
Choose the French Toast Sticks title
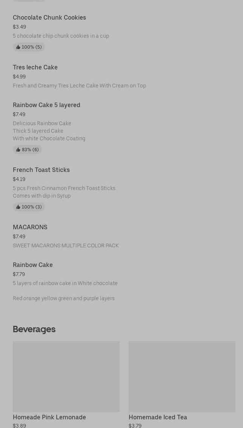point(41,170)
